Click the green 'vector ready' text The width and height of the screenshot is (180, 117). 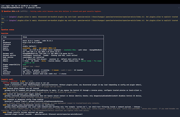tap(86, 61)
